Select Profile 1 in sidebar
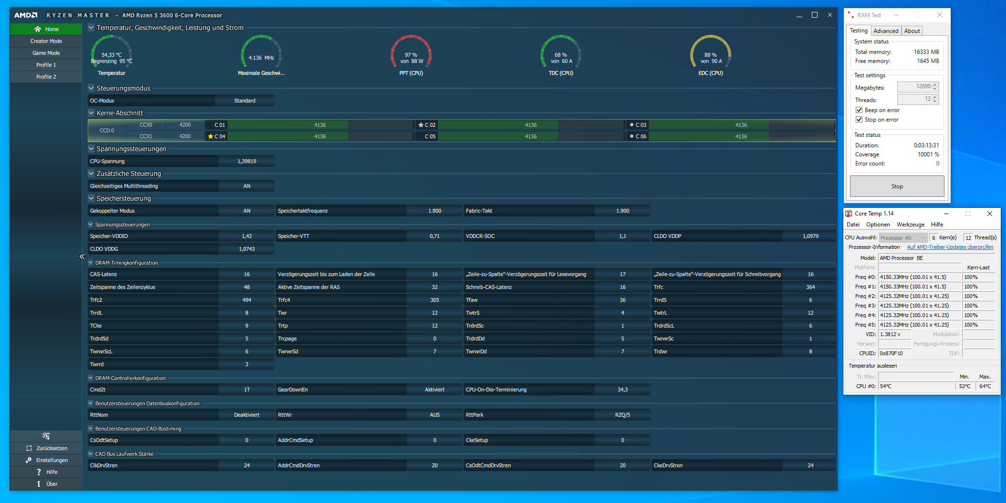 click(46, 65)
